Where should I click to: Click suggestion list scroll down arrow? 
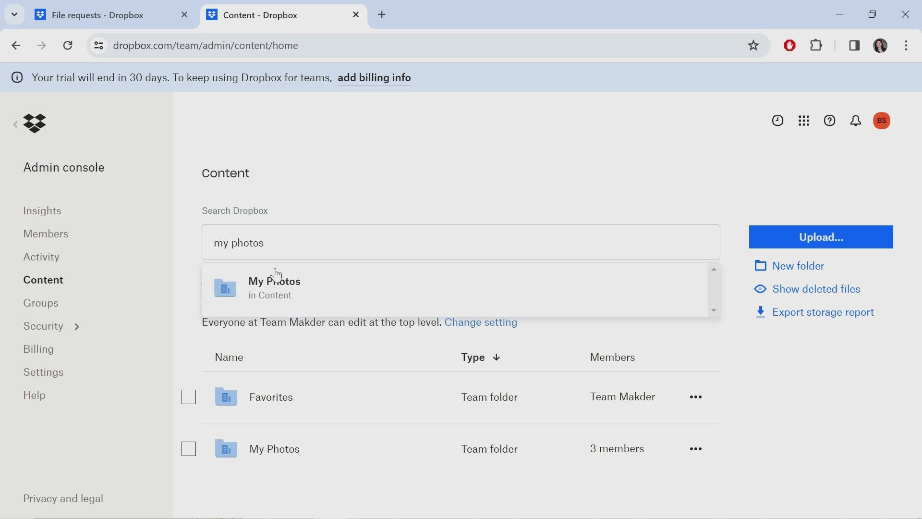pyautogui.click(x=714, y=310)
